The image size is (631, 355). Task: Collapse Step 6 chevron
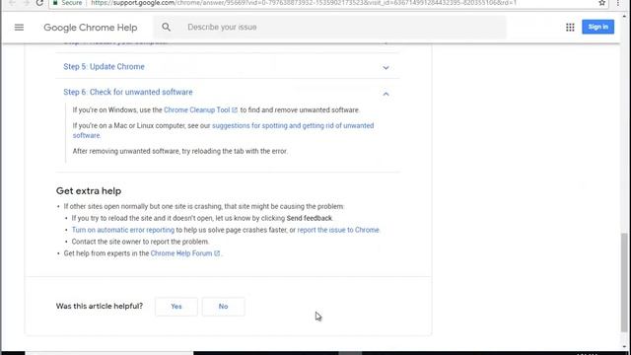click(x=386, y=94)
